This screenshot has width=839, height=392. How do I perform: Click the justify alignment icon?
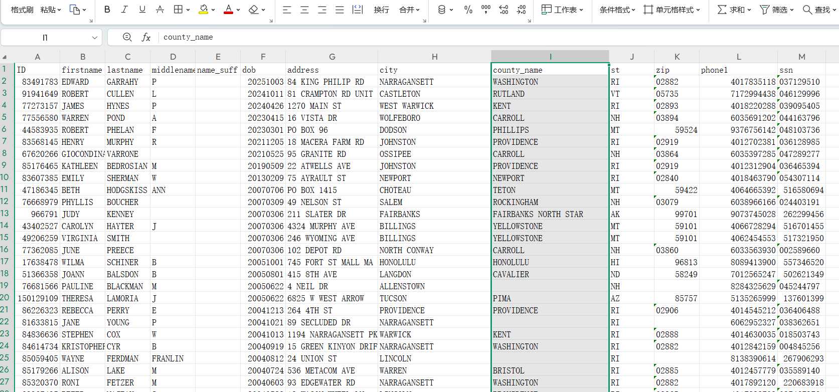tap(340, 10)
